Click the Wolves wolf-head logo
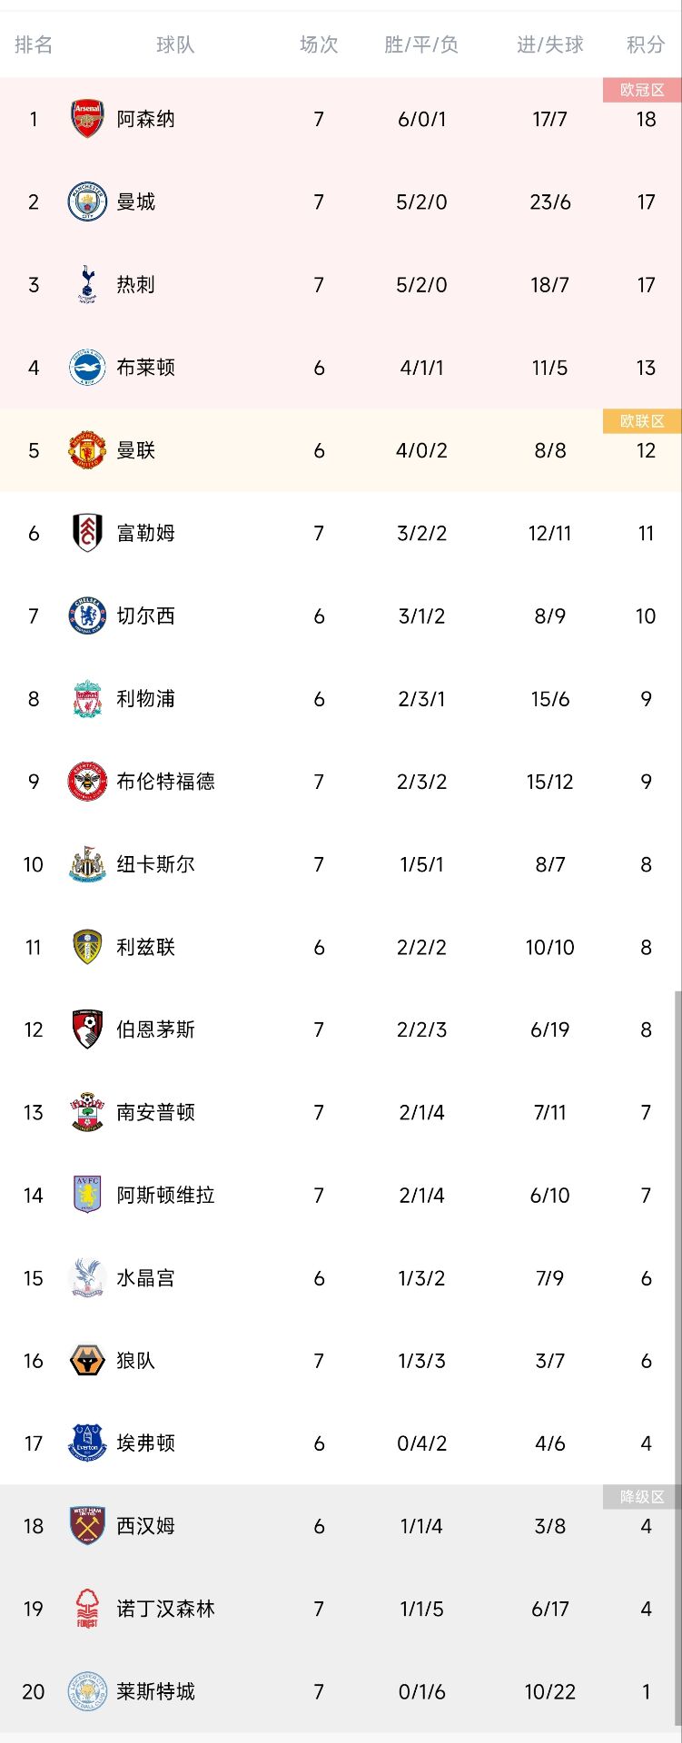Viewport: 682px width, 1743px height. pyautogui.click(x=87, y=1360)
